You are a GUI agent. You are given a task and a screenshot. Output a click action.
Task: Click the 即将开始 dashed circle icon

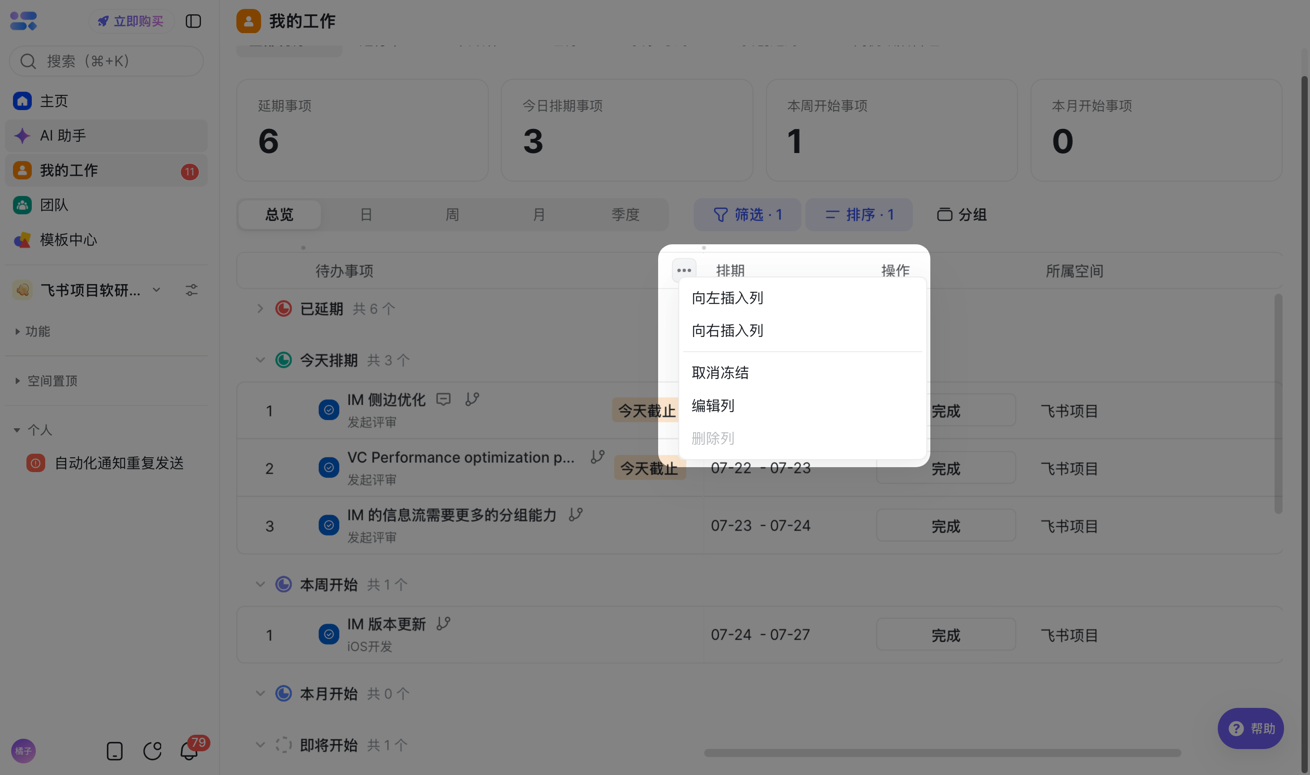pos(283,745)
